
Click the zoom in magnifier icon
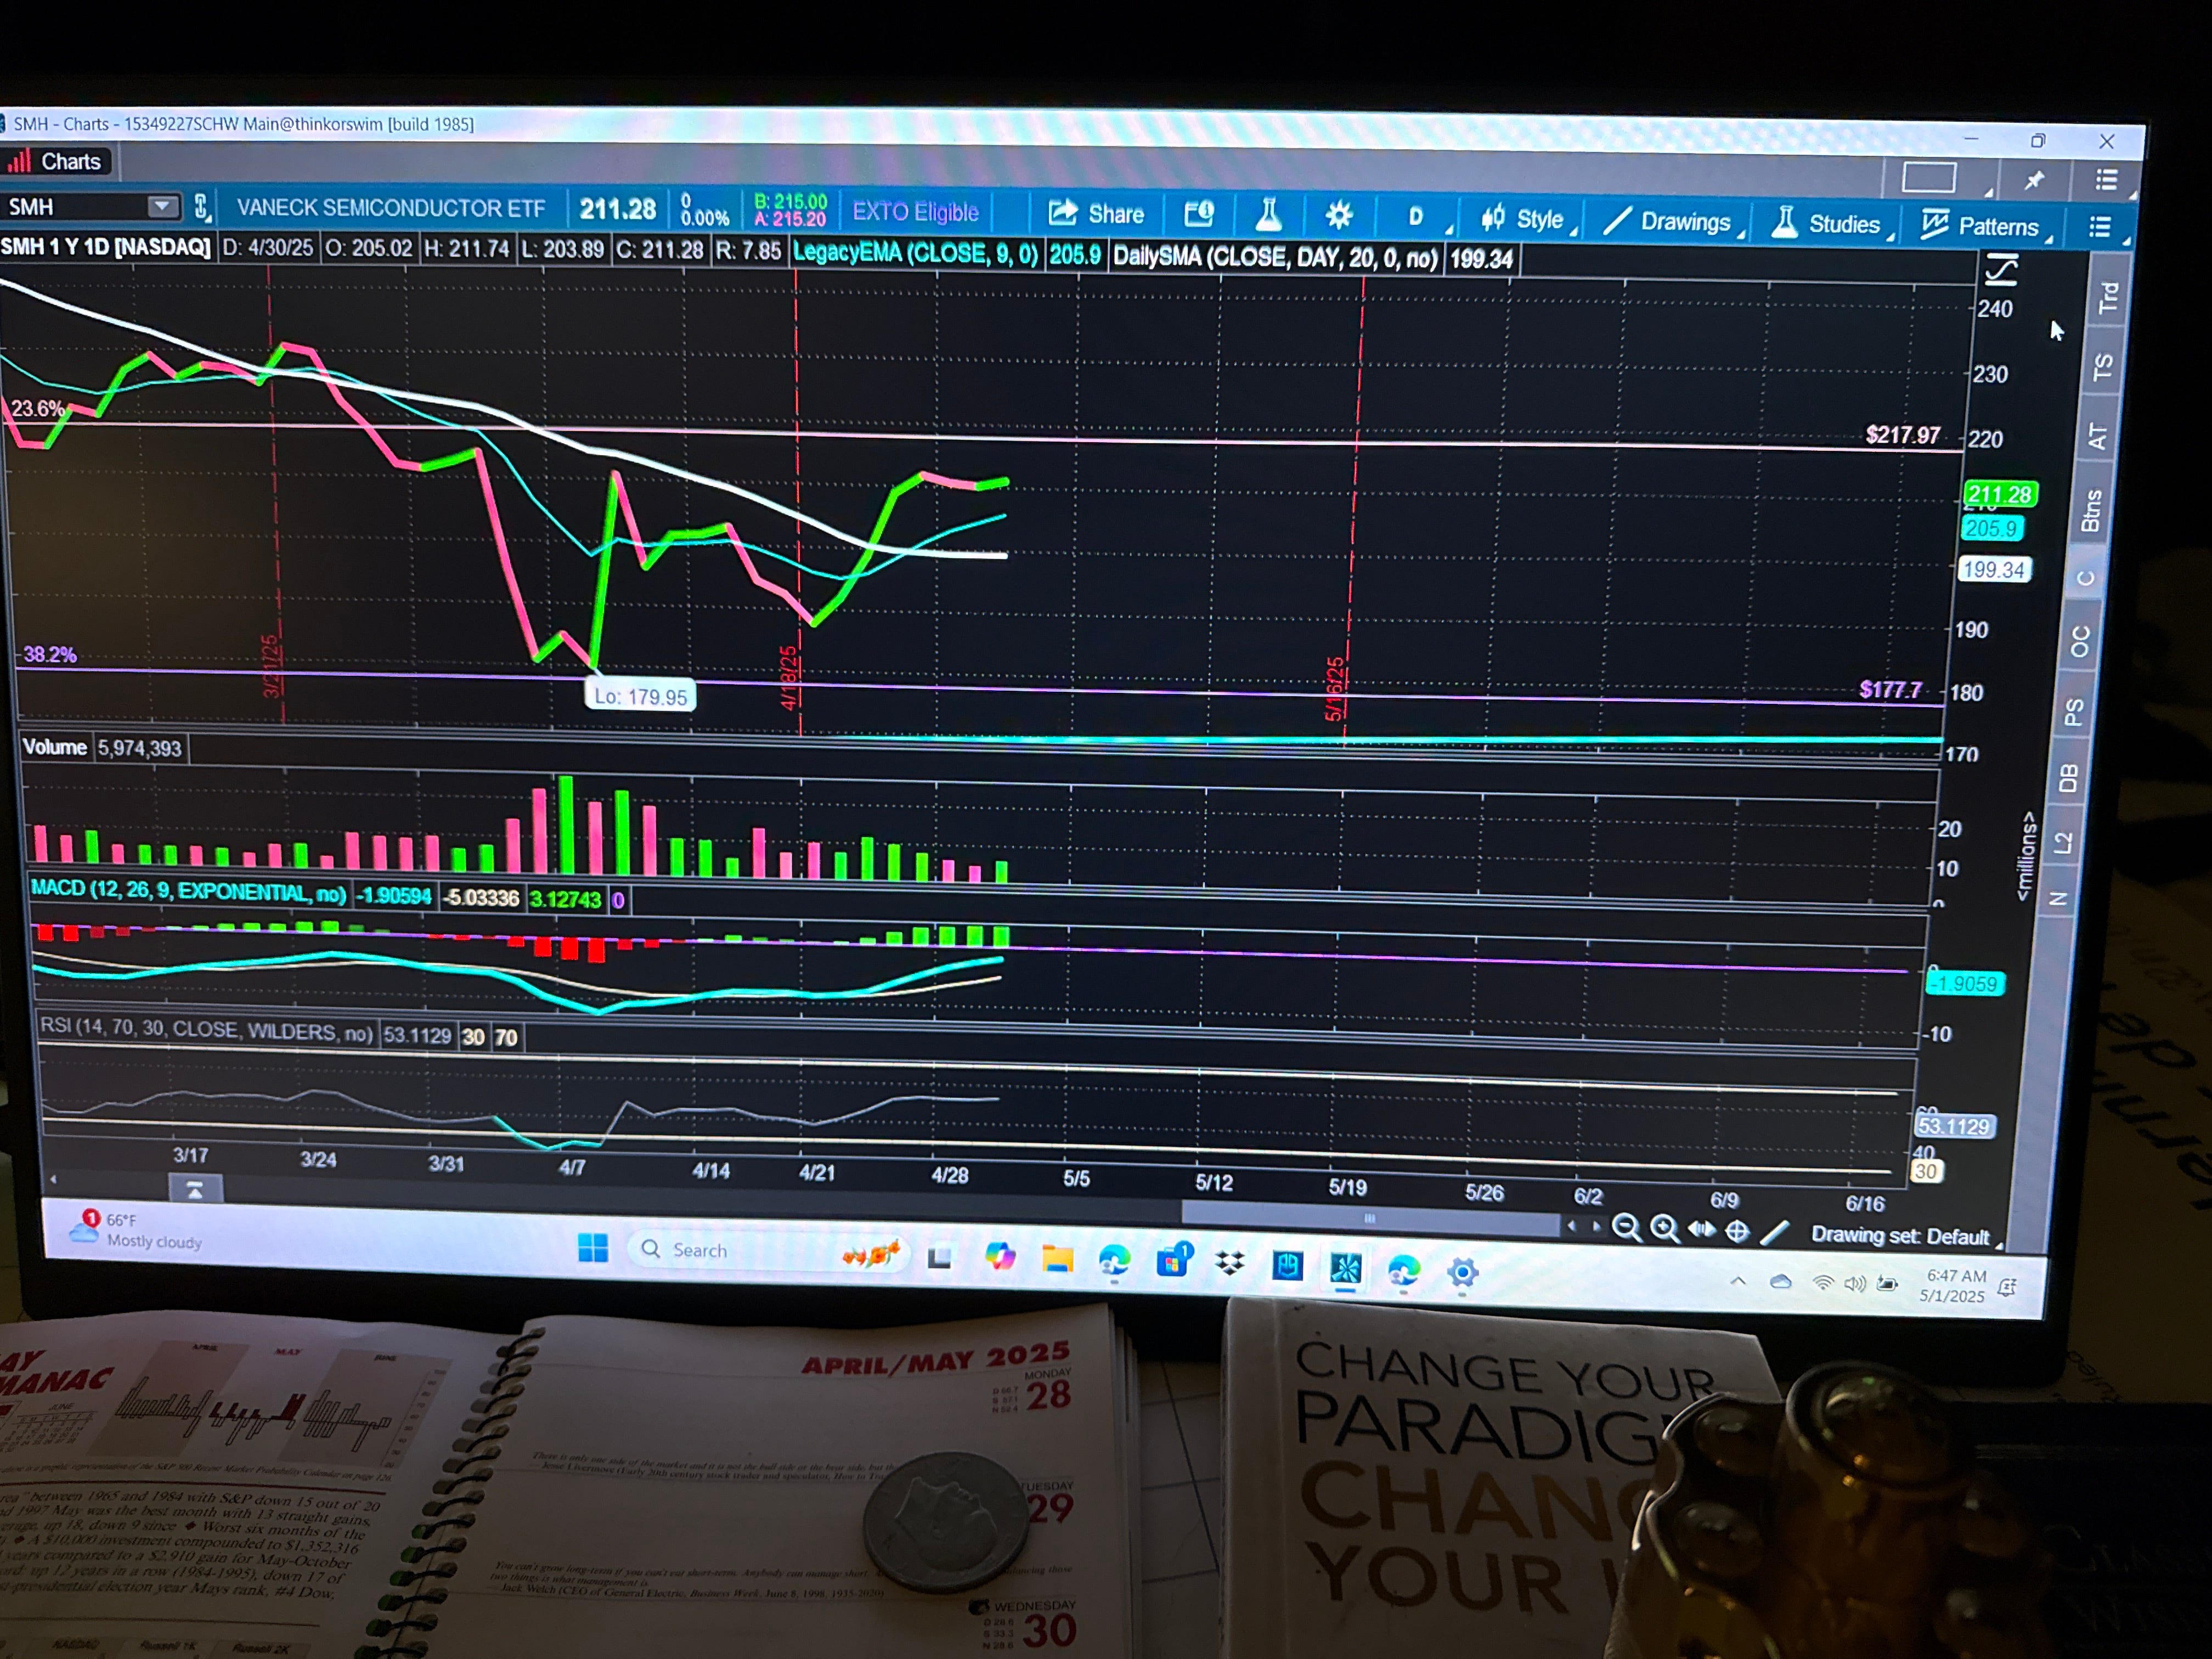coord(1664,1228)
